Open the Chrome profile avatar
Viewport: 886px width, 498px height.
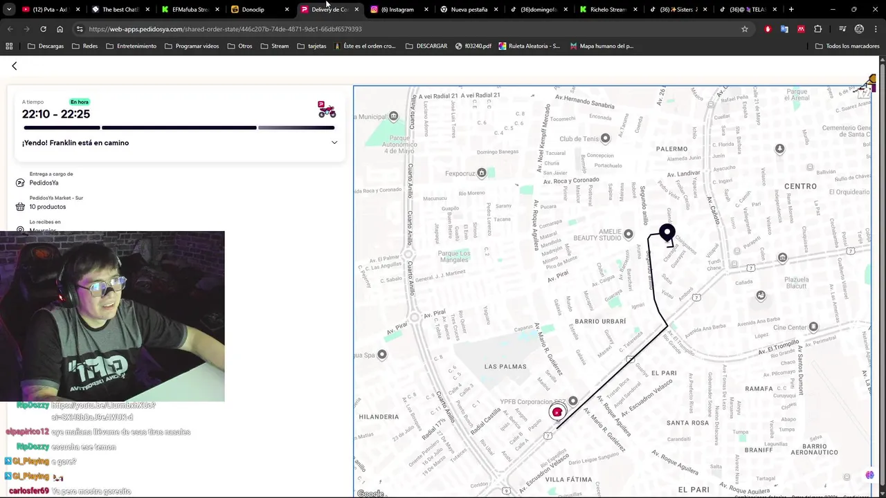(859, 29)
